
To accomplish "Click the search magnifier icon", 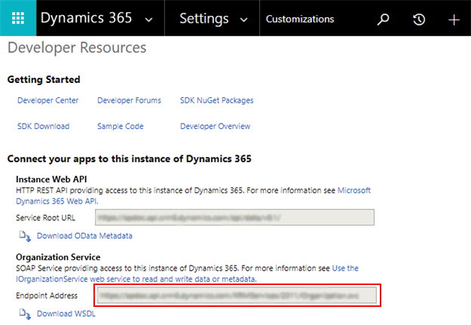I will (x=383, y=20).
